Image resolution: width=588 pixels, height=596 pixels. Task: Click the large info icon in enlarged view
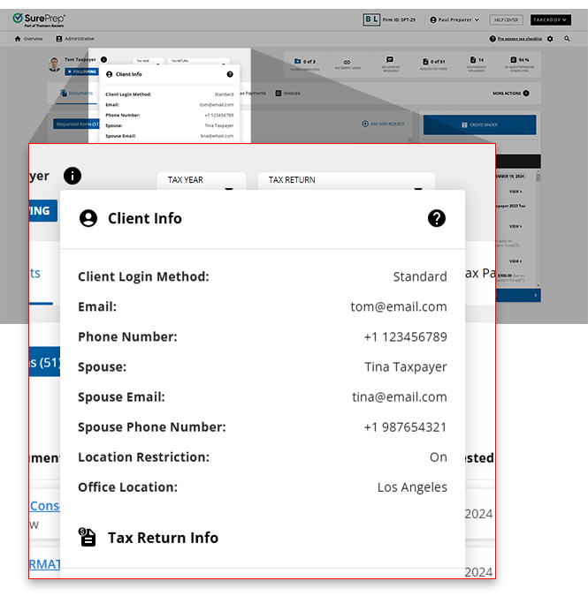[x=73, y=176]
